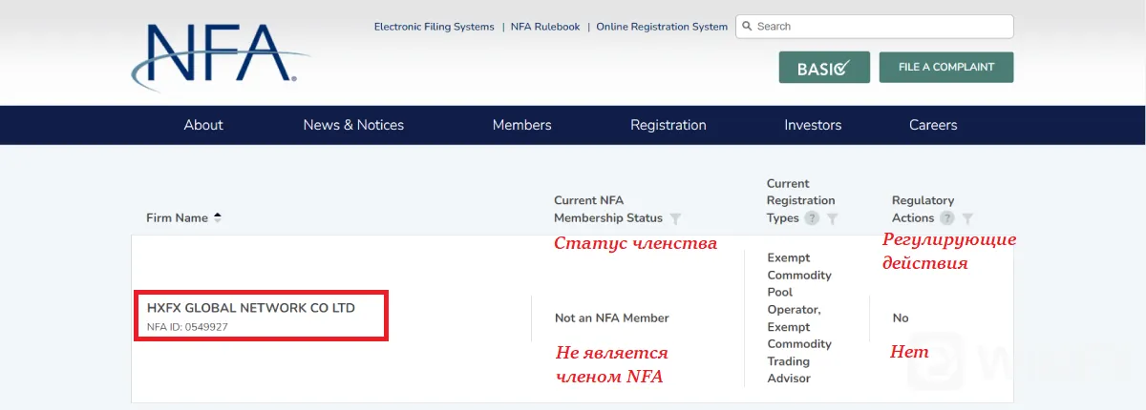The width and height of the screenshot is (1146, 410).
Task: Click File a Complaint button
Action: coord(946,68)
